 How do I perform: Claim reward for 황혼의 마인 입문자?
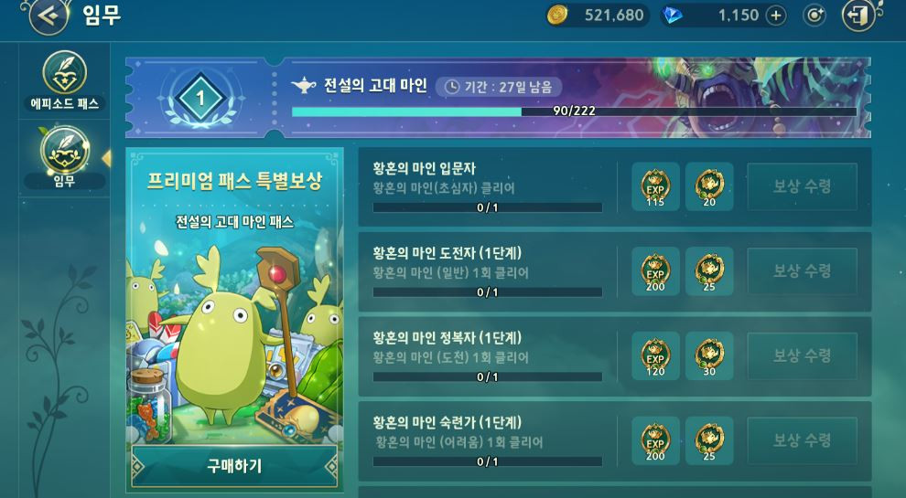click(802, 186)
